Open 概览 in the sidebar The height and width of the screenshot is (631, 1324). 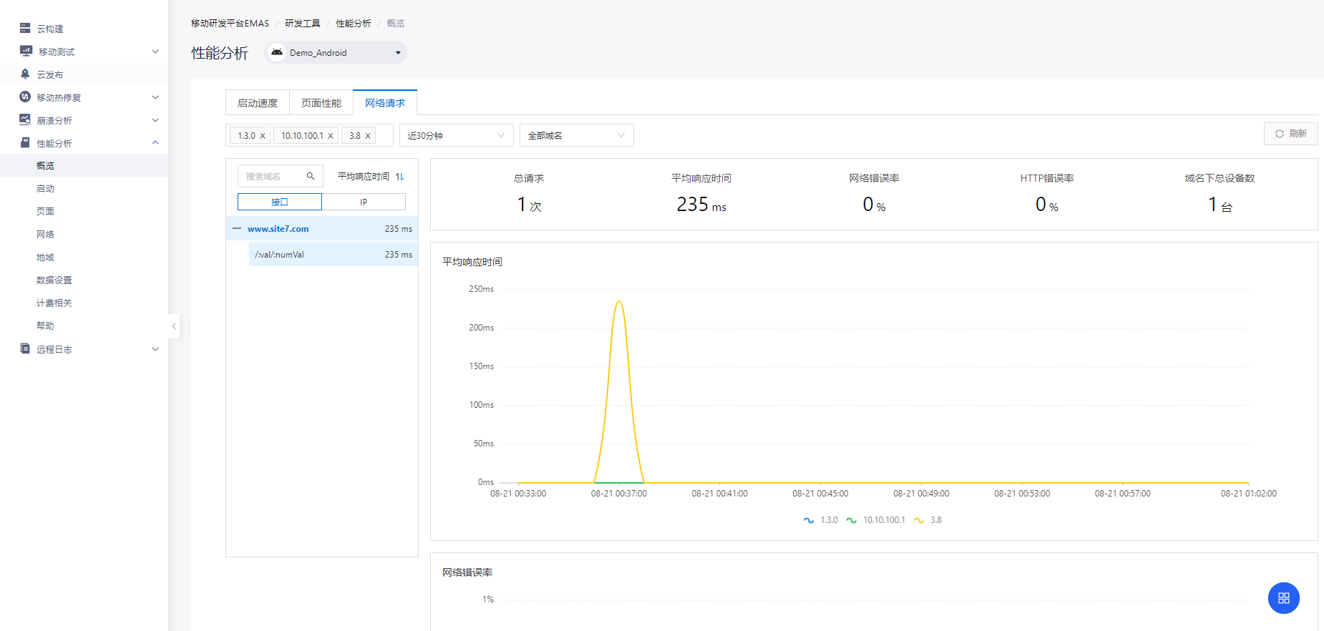84,165
